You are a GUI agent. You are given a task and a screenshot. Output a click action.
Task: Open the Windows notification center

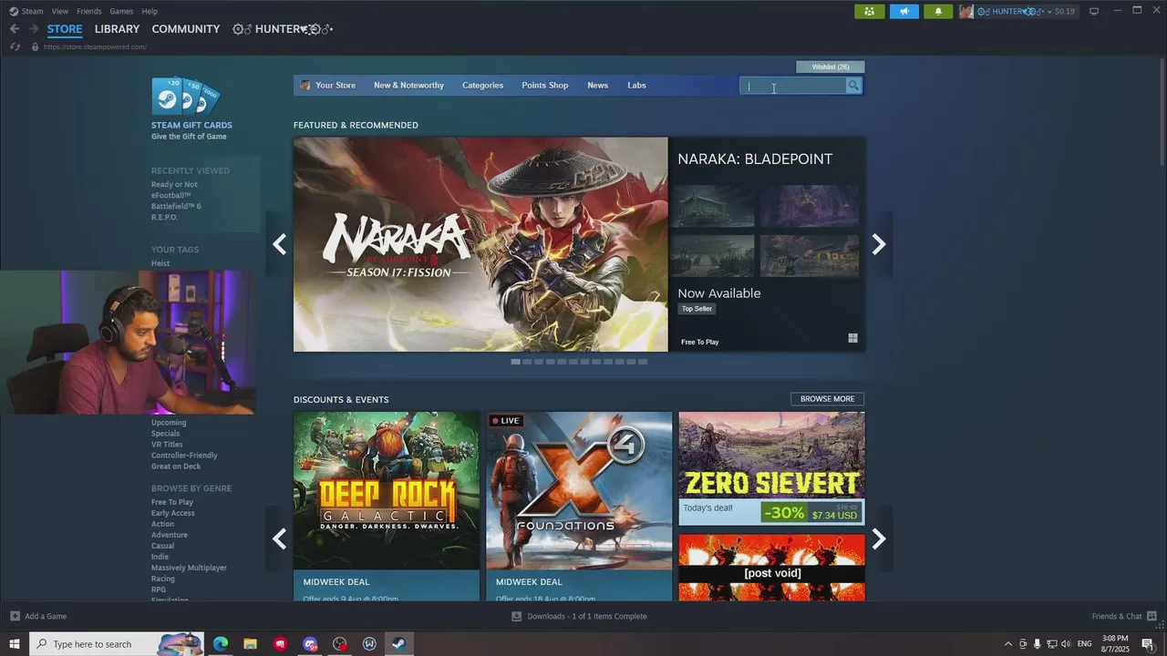pos(1148,644)
